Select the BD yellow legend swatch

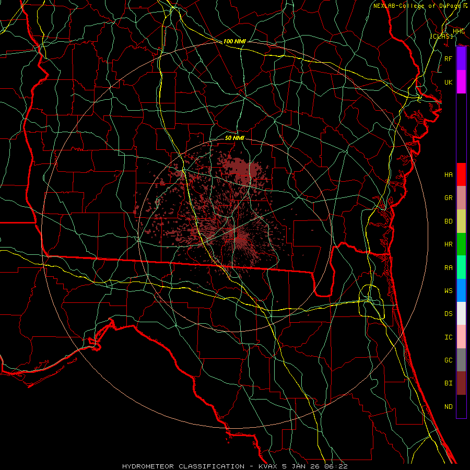pos(461,221)
